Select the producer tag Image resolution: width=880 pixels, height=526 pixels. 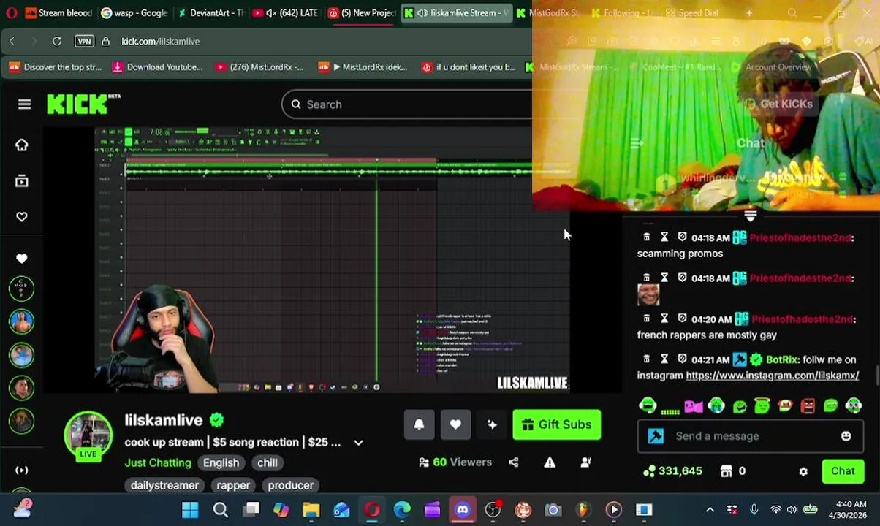(290, 485)
